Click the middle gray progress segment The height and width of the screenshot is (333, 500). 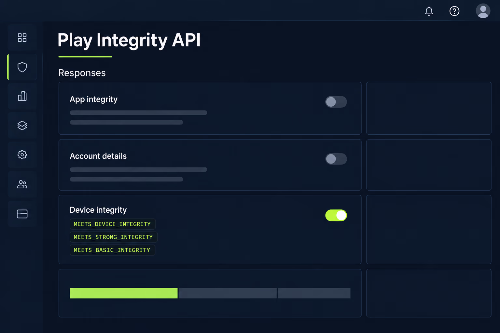click(x=228, y=293)
